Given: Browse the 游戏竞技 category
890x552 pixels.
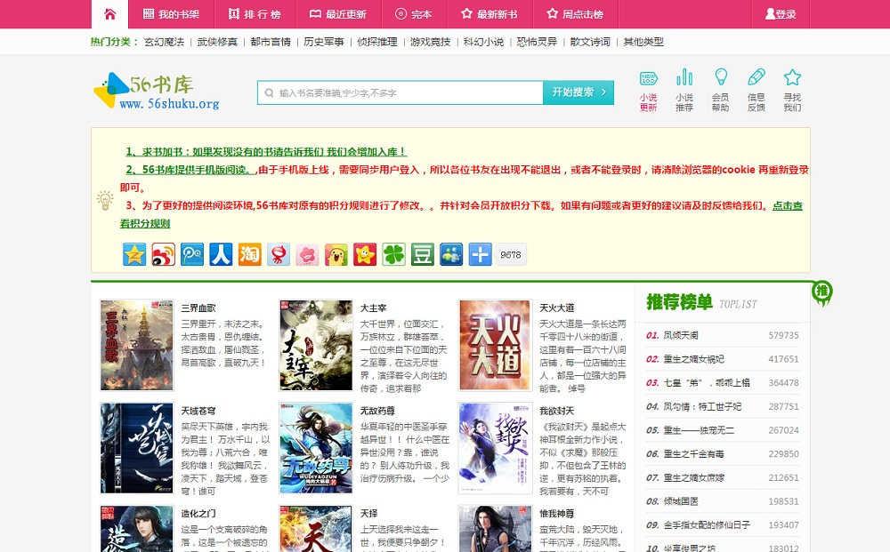Looking at the screenshot, I should [430, 42].
